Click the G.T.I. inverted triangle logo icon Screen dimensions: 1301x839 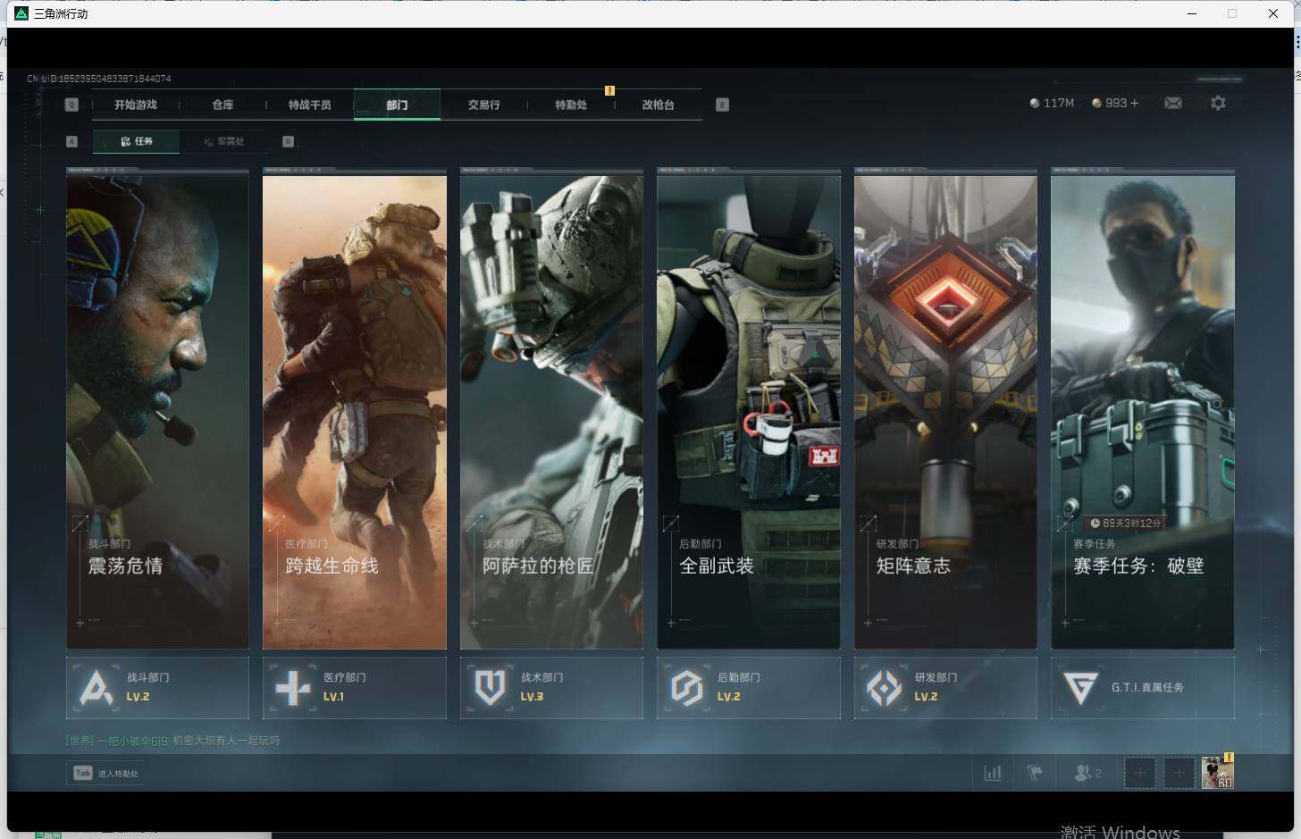1080,688
